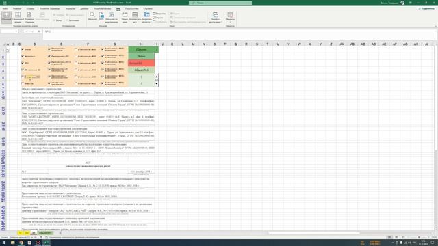Click Arrange All windows icon

(135, 17)
